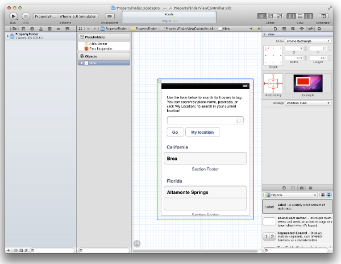Show the File Template library
This screenshot has height=264, width=341.
(284, 188)
